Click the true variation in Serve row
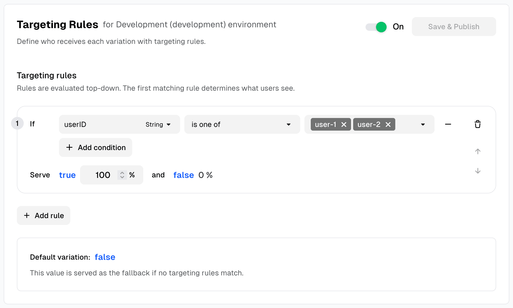Screen dimensions: 513x308 (67, 175)
